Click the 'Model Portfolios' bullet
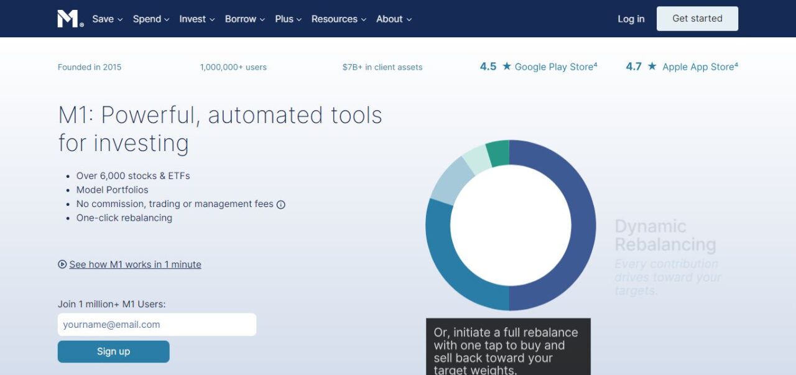Screen dimensions: 796x375 113,190
